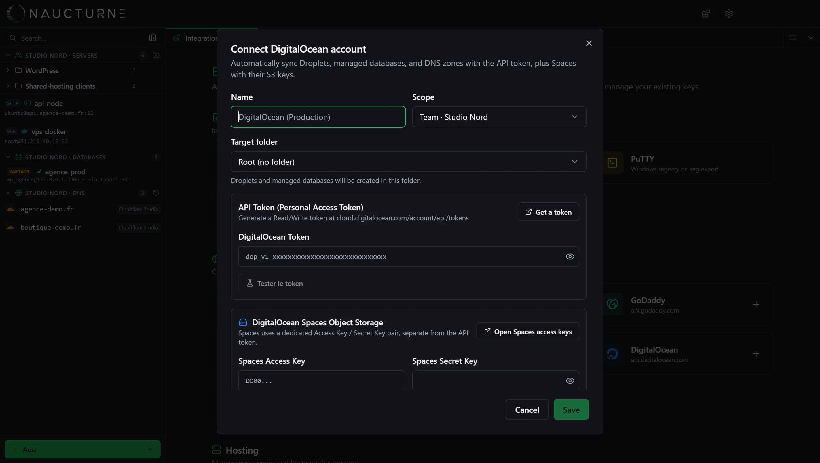Click the Cloudflare Studio tag on agence-demo.fr
This screenshot has height=463, width=820.
point(138,209)
